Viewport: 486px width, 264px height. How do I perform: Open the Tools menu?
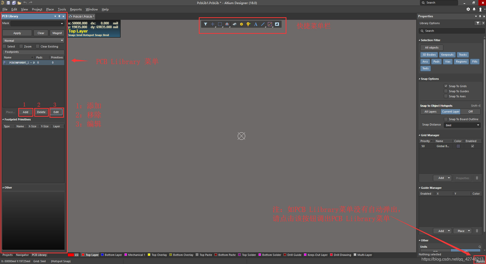[62, 9]
